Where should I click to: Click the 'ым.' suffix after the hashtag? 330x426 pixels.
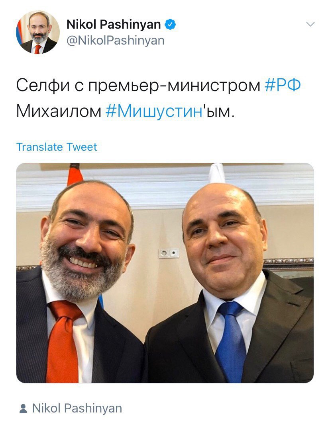pos(219,111)
